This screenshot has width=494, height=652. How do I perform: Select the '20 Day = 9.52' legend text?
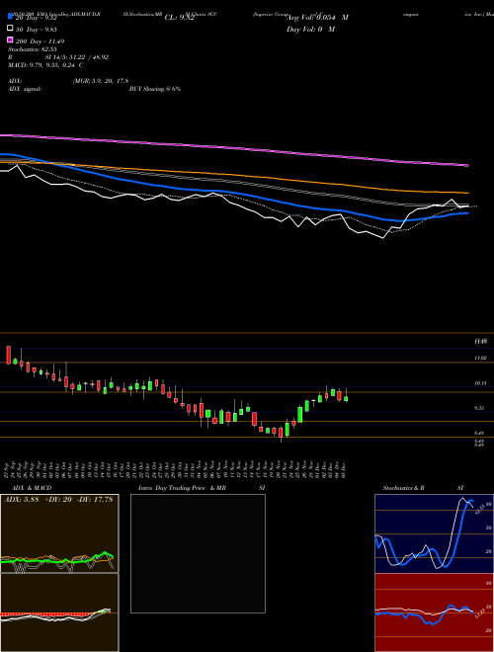[36, 18]
